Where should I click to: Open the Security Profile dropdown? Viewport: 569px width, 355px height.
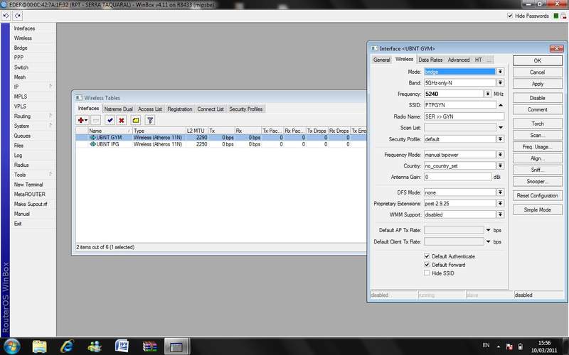coord(500,139)
